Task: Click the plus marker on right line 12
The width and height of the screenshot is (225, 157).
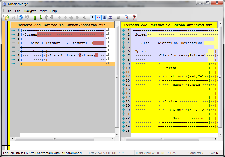Action: (123, 76)
